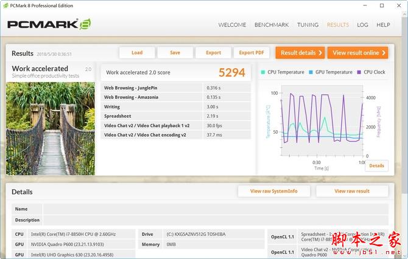The height and width of the screenshot is (259, 408).
Task: Click the temperature and clock chart
Action: [322, 121]
